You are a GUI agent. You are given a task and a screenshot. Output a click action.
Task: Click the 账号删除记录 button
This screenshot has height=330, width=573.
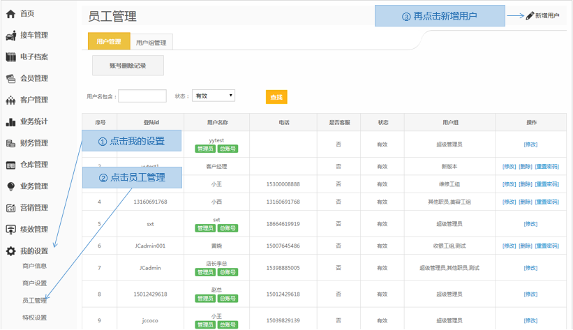(x=128, y=66)
